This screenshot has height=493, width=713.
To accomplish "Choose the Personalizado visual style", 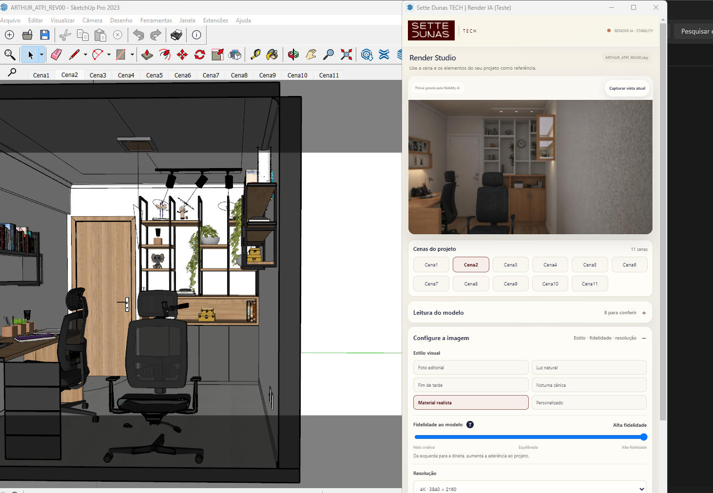I will [589, 402].
